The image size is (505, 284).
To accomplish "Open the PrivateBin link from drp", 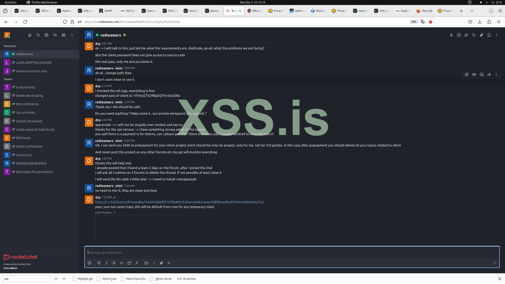I will (x=179, y=202).
